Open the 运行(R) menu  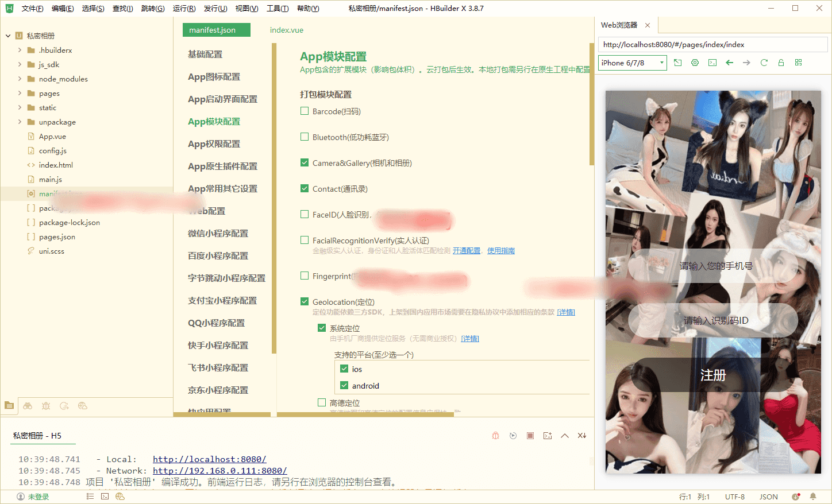pyautogui.click(x=184, y=9)
